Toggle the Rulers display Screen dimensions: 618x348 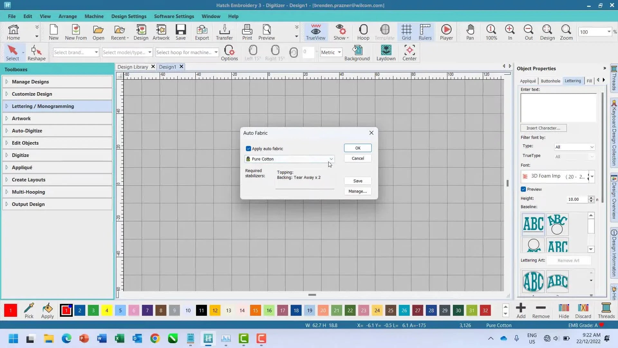[x=425, y=32]
